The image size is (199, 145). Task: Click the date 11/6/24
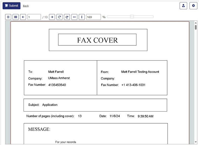point(115,116)
